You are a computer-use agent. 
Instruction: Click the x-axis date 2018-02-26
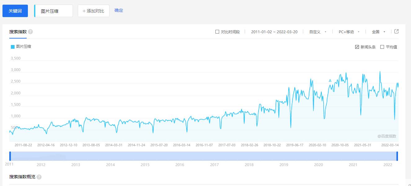point(250,145)
